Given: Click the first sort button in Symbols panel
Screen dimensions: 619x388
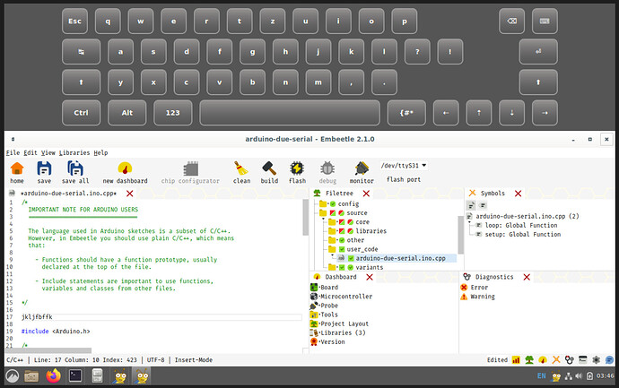Looking at the screenshot, I should click(472, 206).
